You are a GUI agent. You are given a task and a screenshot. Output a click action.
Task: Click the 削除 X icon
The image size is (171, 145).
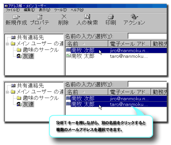(64, 17)
